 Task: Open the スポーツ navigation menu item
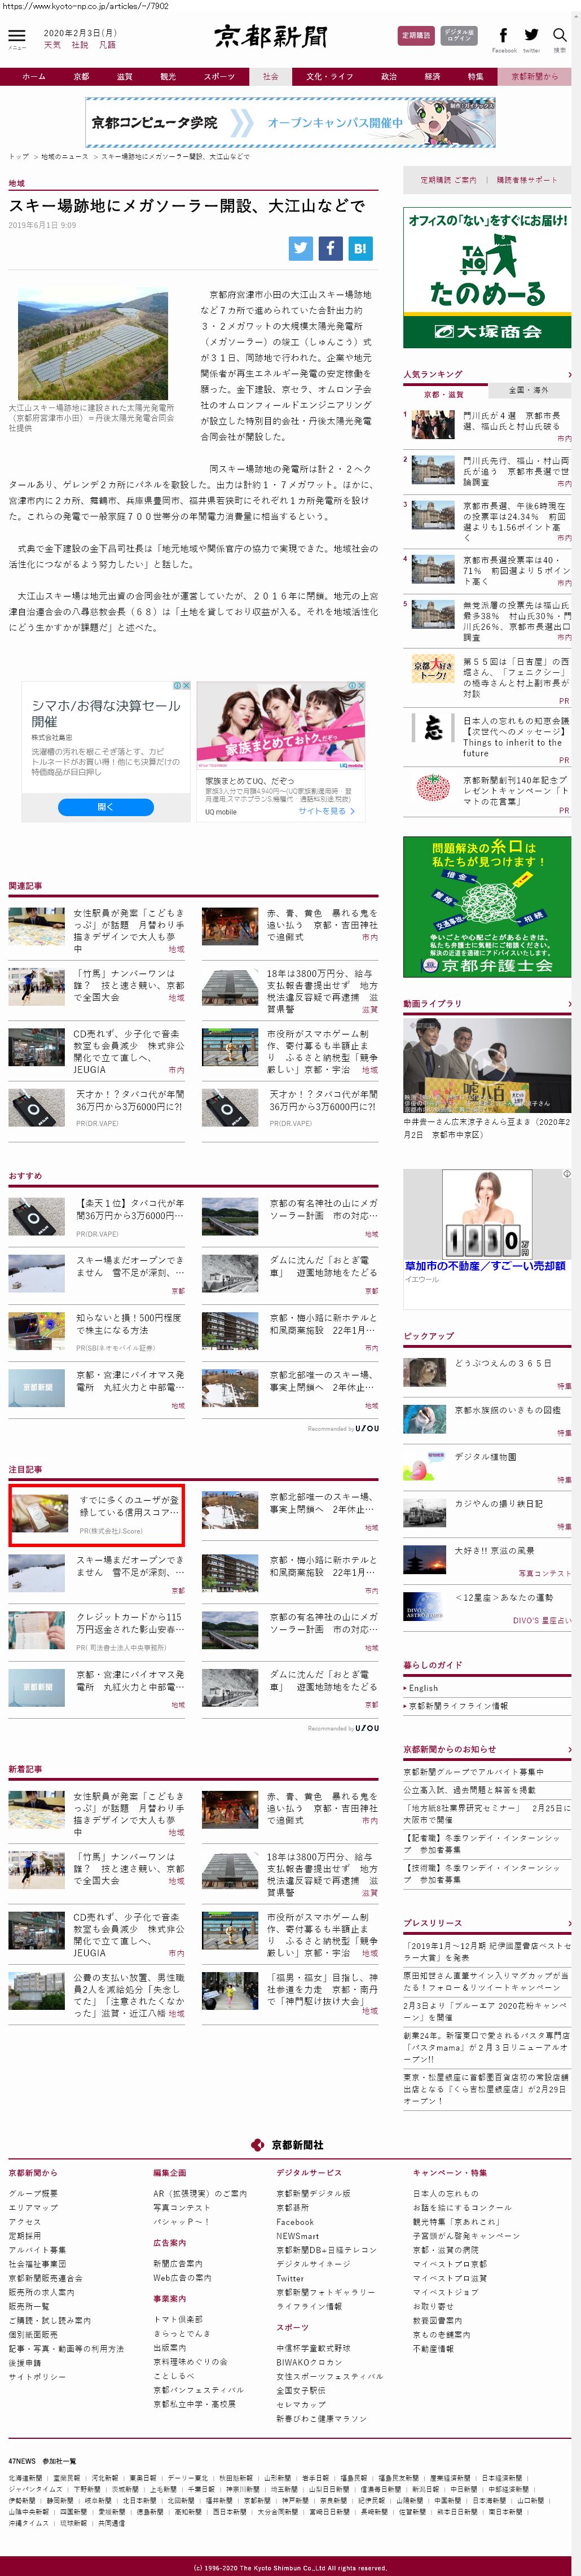pyautogui.click(x=219, y=76)
